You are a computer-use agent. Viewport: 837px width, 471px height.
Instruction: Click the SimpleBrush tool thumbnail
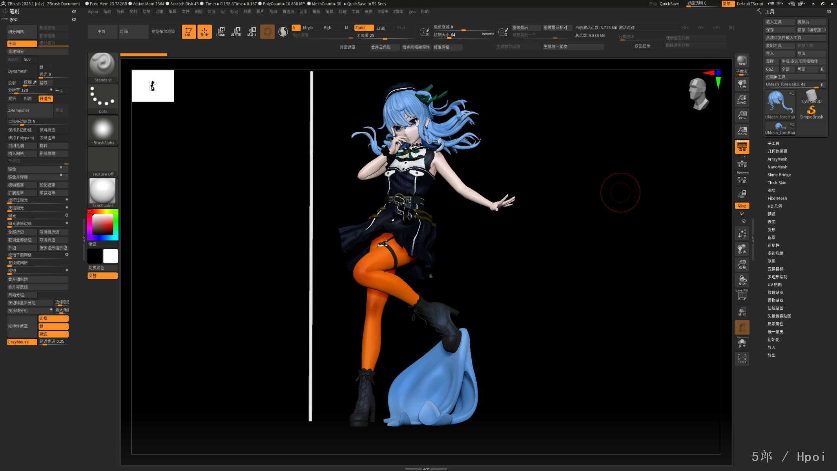coord(811,113)
